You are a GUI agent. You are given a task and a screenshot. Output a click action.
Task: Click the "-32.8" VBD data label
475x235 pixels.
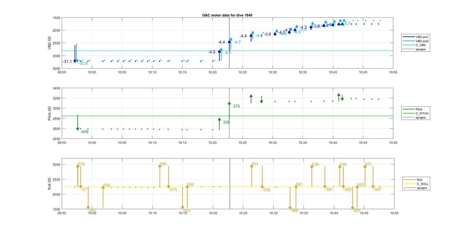pyautogui.click(x=83, y=63)
